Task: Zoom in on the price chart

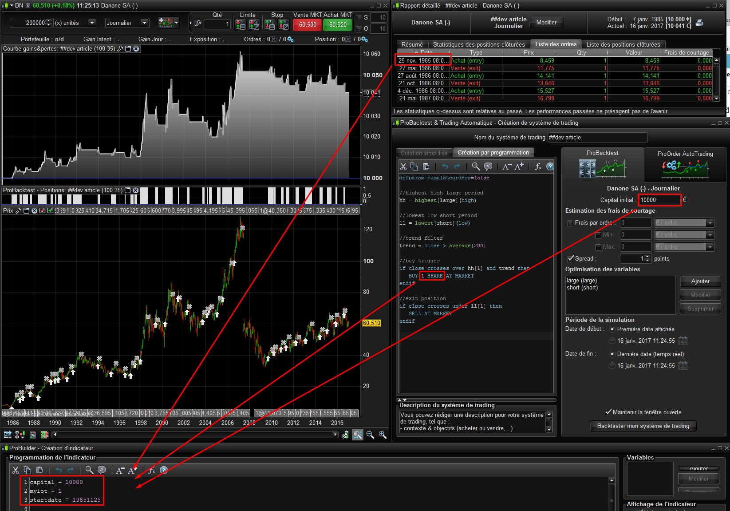Action: tap(383, 435)
